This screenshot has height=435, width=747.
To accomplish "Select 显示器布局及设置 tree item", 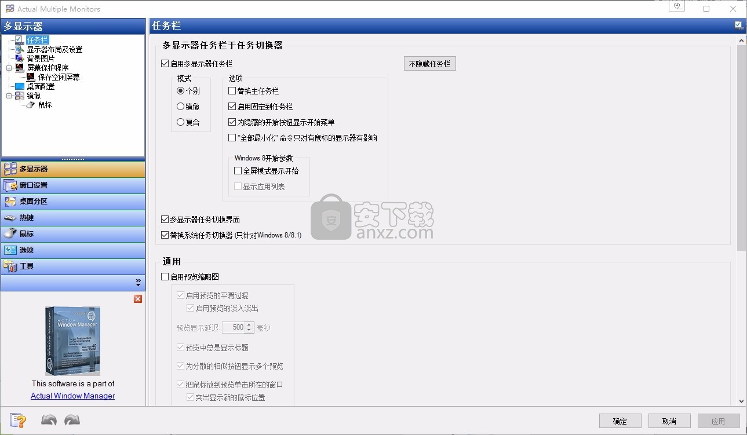I will point(54,49).
